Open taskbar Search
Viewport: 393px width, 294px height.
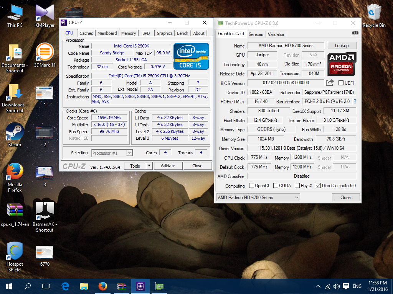pos(28,286)
